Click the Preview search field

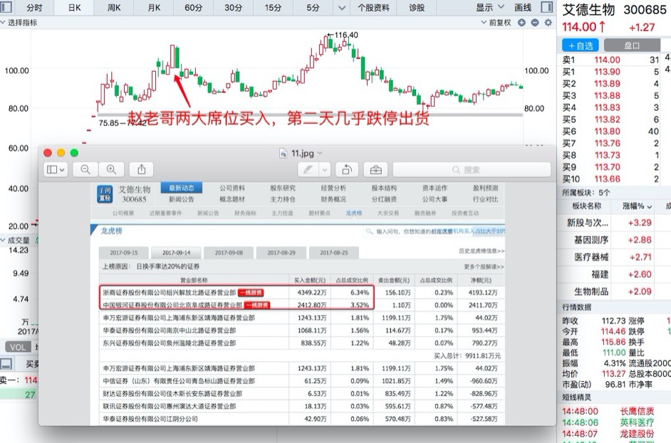coord(472,169)
